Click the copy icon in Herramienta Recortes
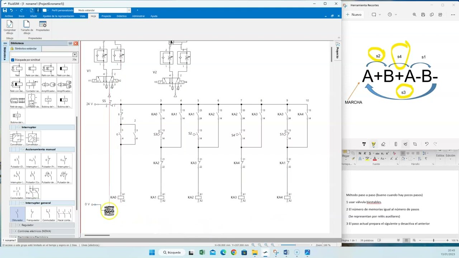 pos(432,15)
